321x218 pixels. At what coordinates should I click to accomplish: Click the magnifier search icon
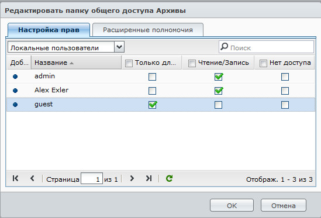coord(224,47)
